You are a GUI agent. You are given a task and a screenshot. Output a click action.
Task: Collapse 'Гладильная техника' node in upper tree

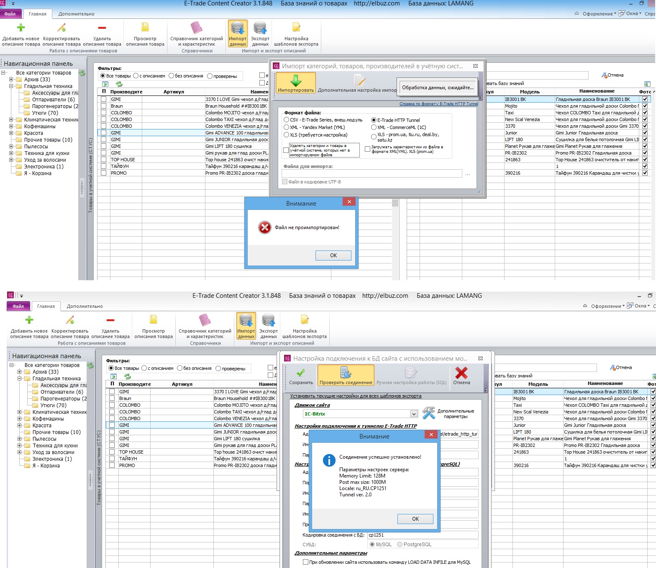click(11, 86)
